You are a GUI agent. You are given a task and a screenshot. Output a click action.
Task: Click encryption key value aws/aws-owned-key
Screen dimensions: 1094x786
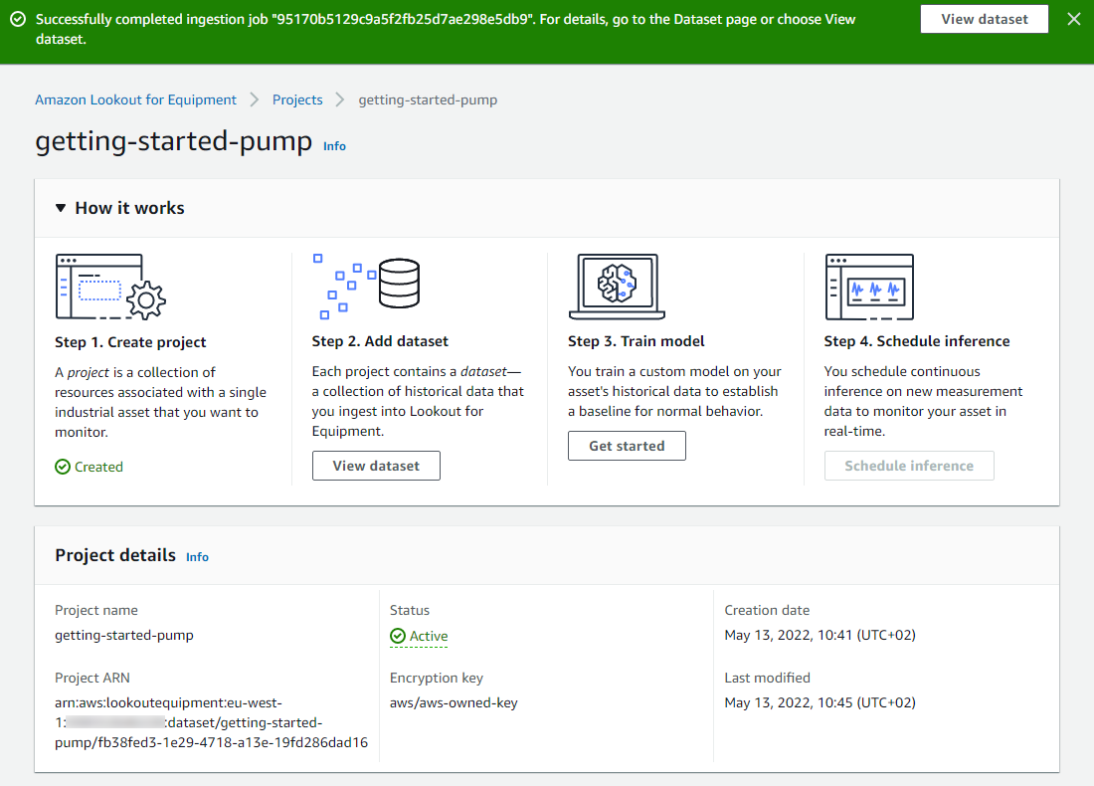tap(454, 703)
